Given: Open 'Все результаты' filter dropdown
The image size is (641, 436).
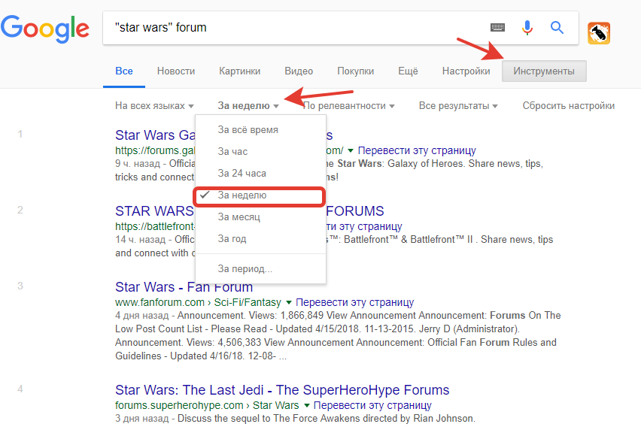Looking at the screenshot, I should (x=458, y=106).
